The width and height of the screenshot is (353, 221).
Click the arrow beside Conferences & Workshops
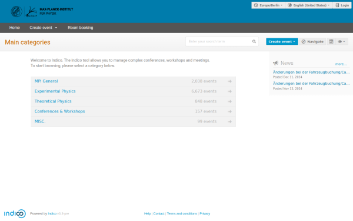(x=229, y=111)
